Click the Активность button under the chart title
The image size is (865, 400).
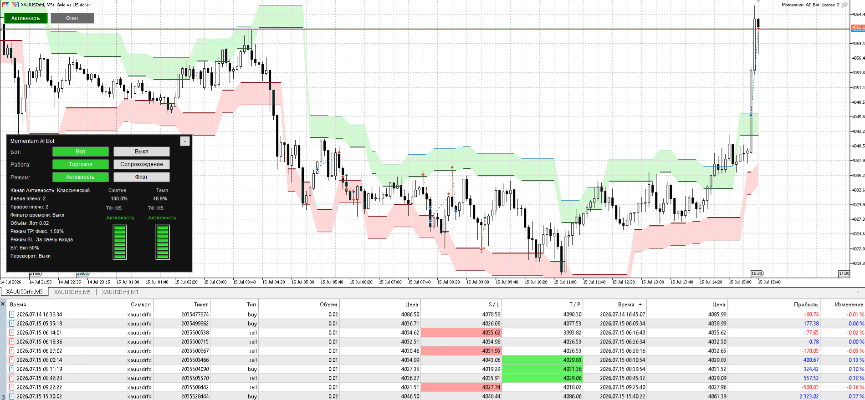(x=26, y=18)
